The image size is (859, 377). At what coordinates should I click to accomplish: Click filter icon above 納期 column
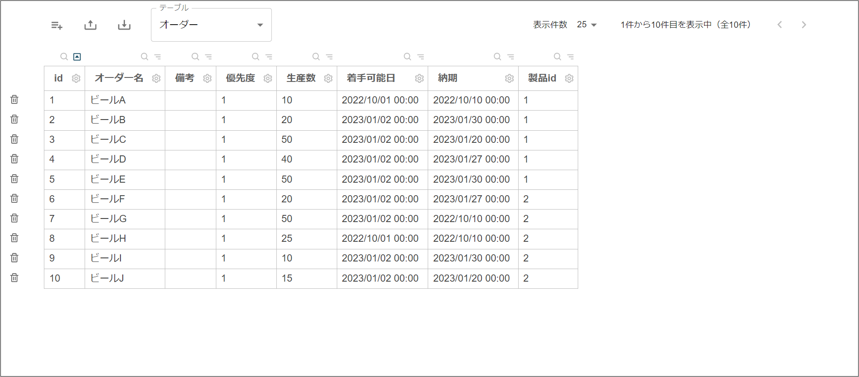tap(511, 56)
